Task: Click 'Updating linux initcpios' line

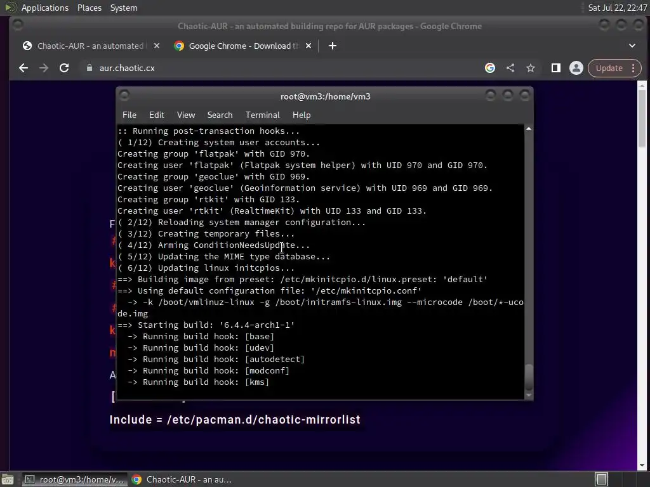Action: pos(206,268)
